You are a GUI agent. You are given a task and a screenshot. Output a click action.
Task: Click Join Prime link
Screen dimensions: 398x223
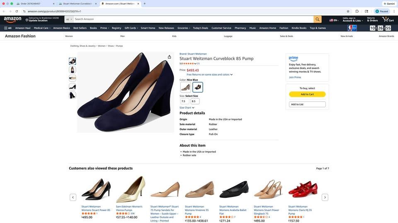[x=295, y=77]
